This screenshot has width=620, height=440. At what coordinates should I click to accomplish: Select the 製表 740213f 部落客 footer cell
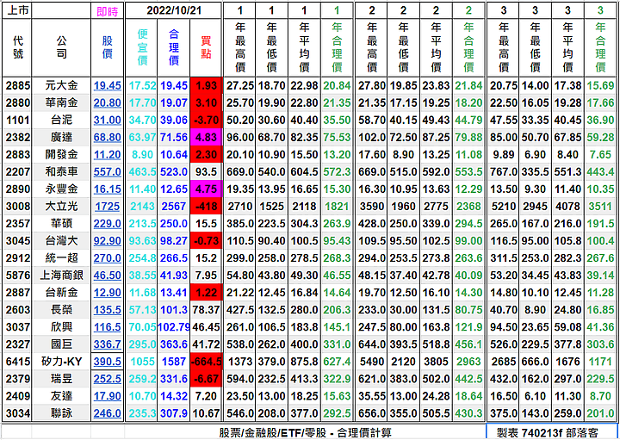(x=552, y=433)
